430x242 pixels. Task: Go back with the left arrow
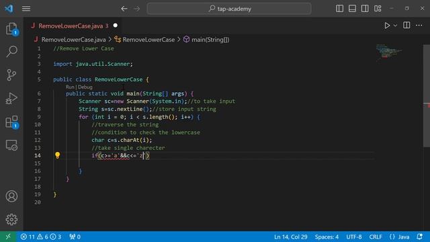[124, 9]
